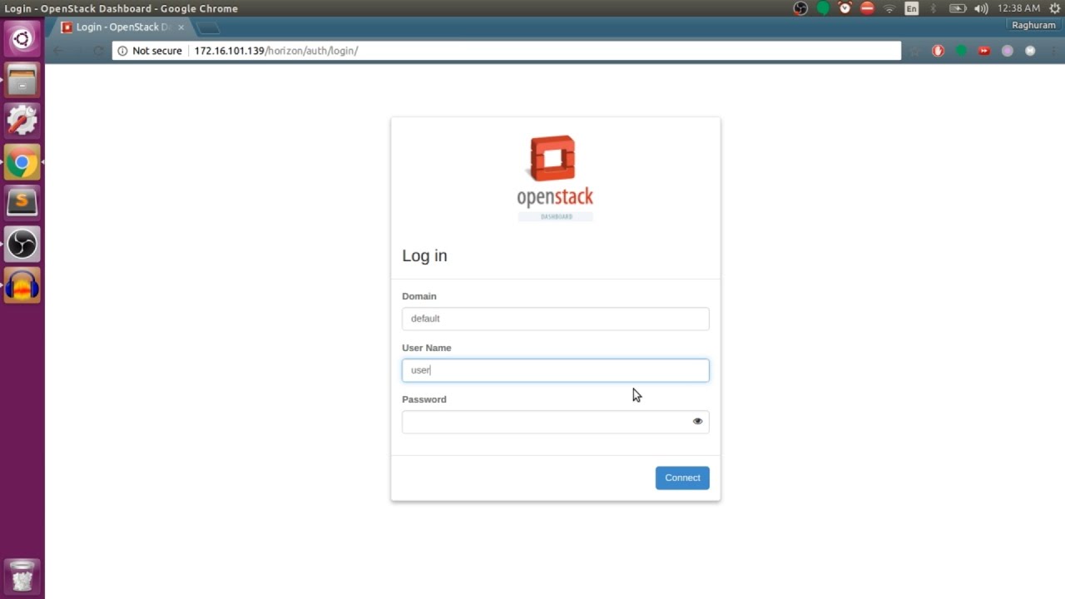
Task: Open system power gear menu
Action: click(1055, 8)
